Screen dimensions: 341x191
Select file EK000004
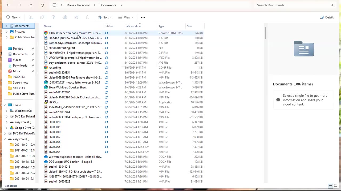coord(55,152)
